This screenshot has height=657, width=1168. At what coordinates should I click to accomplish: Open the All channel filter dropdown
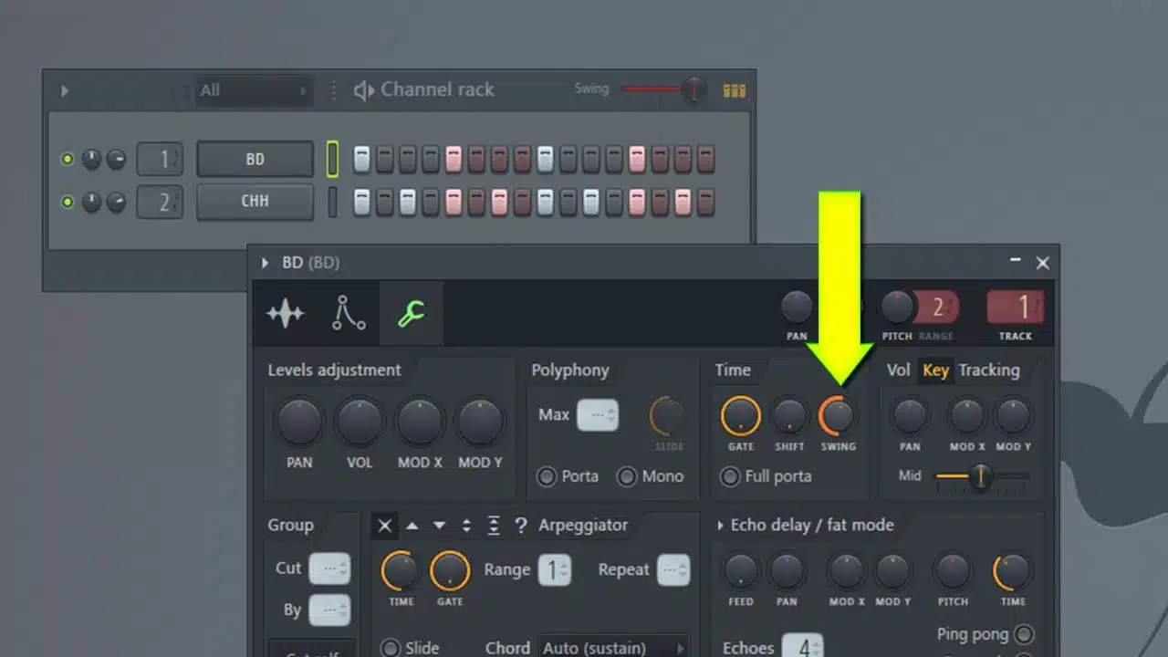click(253, 90)
